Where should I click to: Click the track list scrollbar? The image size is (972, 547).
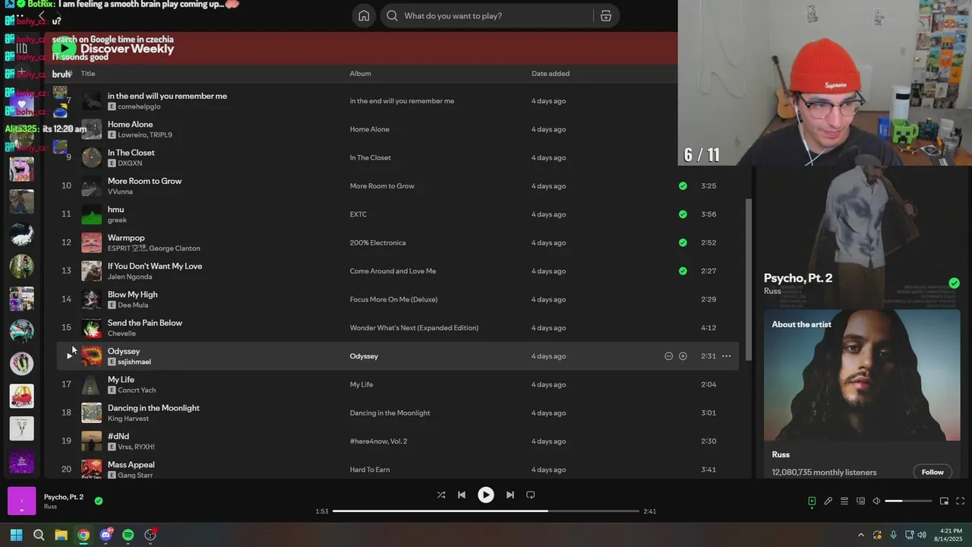coord(748,280)
